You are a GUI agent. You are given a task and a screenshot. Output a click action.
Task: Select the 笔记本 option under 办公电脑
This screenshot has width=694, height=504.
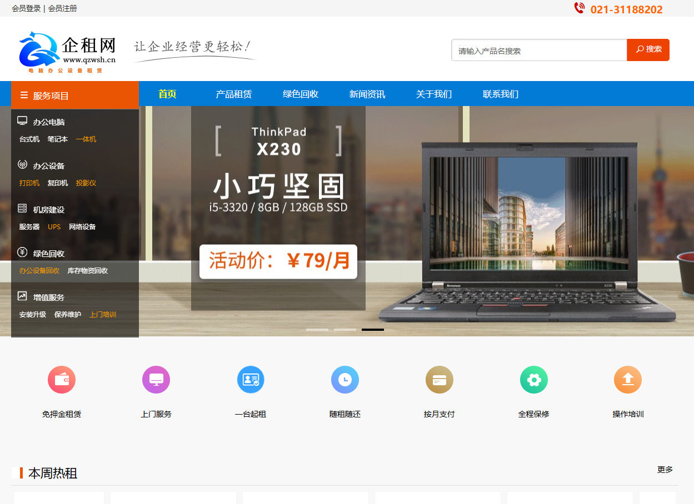57,139
